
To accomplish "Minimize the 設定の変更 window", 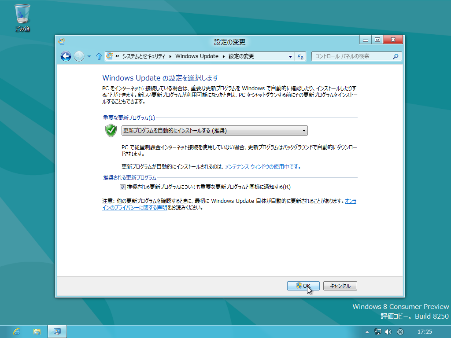I will [x=365, y=40].
